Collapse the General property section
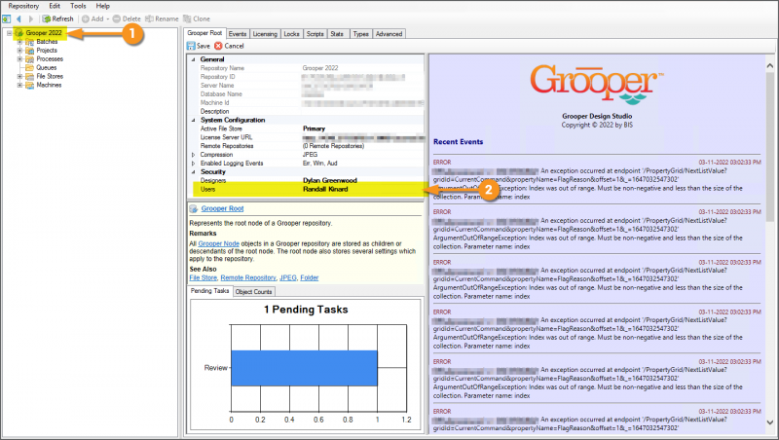This screenshot has height=440, width=779. point(194,59)
